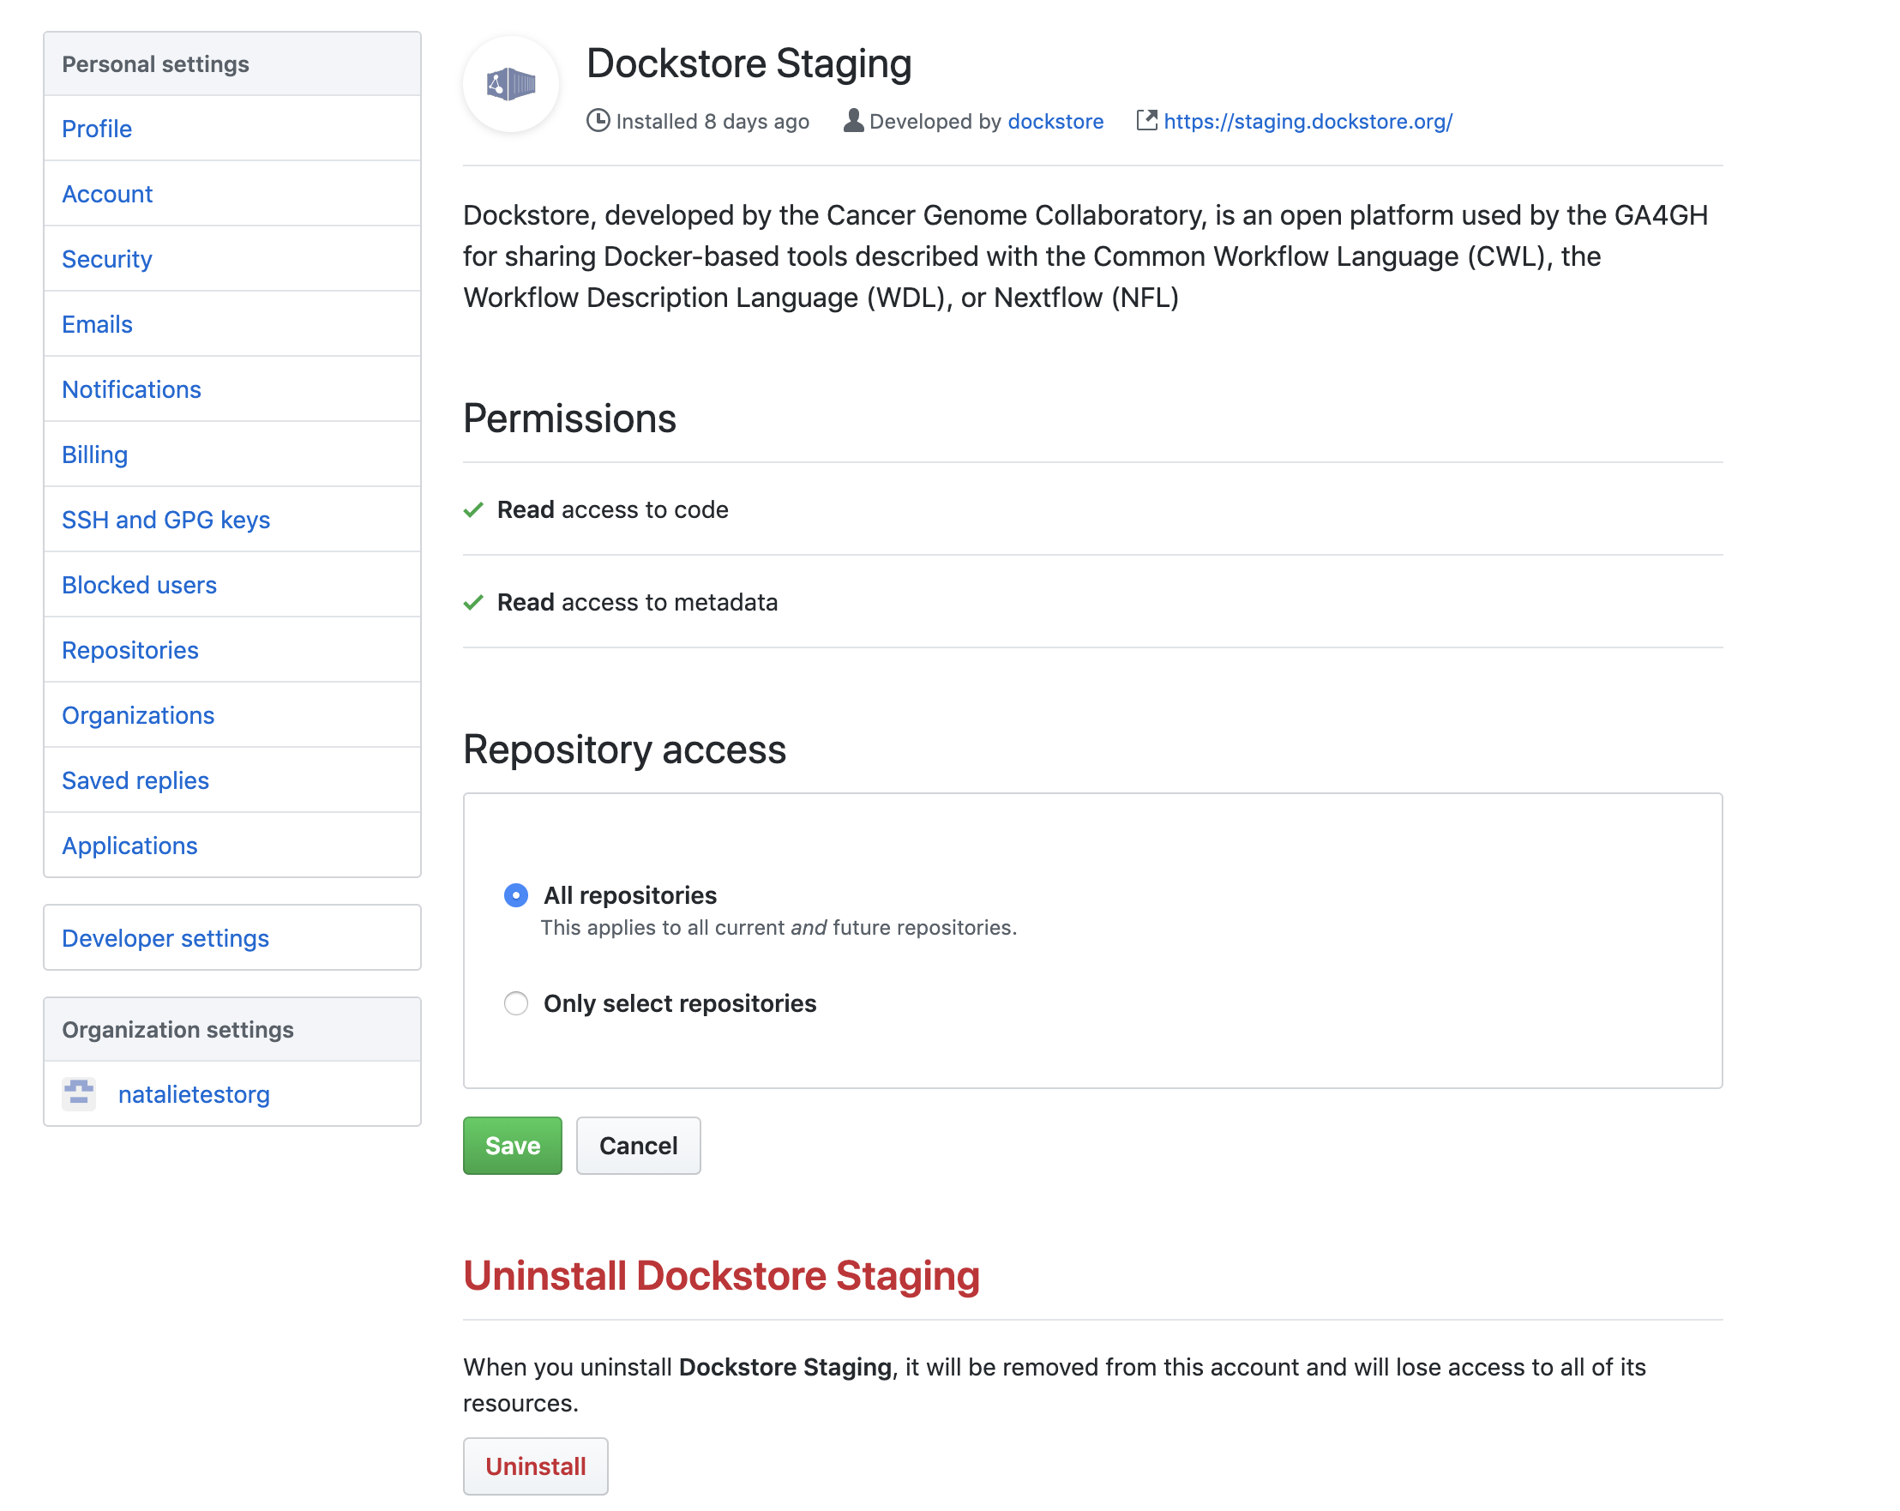Click the external link icon before staging URL

point(1145,121)
